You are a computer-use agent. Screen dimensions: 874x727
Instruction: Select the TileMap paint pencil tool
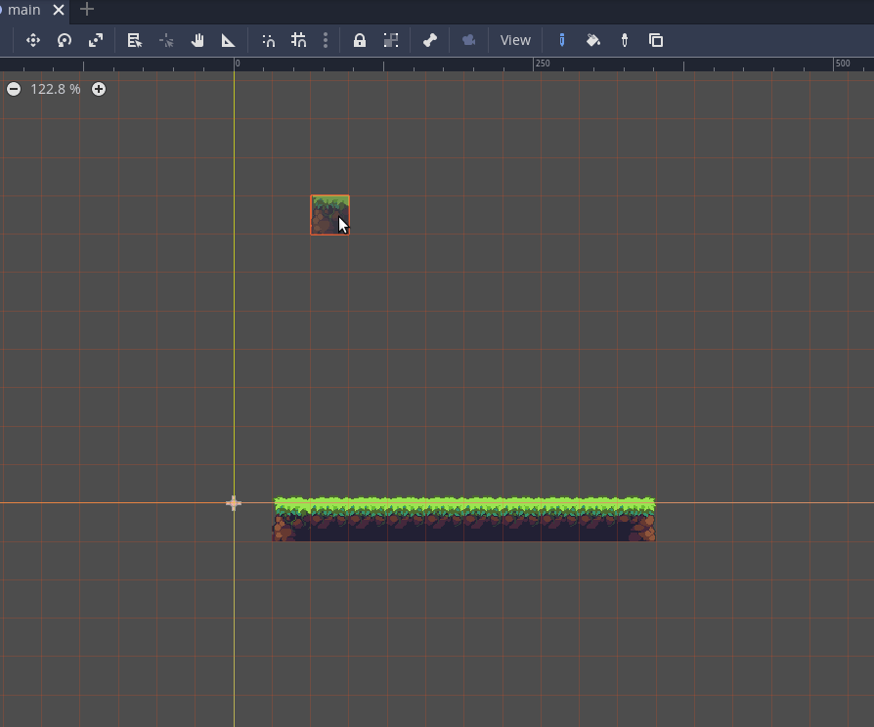(x=562, y=40)
